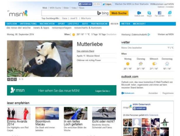Open 'Werben auf MSN' link
The image size is (180, 136).
165,34
